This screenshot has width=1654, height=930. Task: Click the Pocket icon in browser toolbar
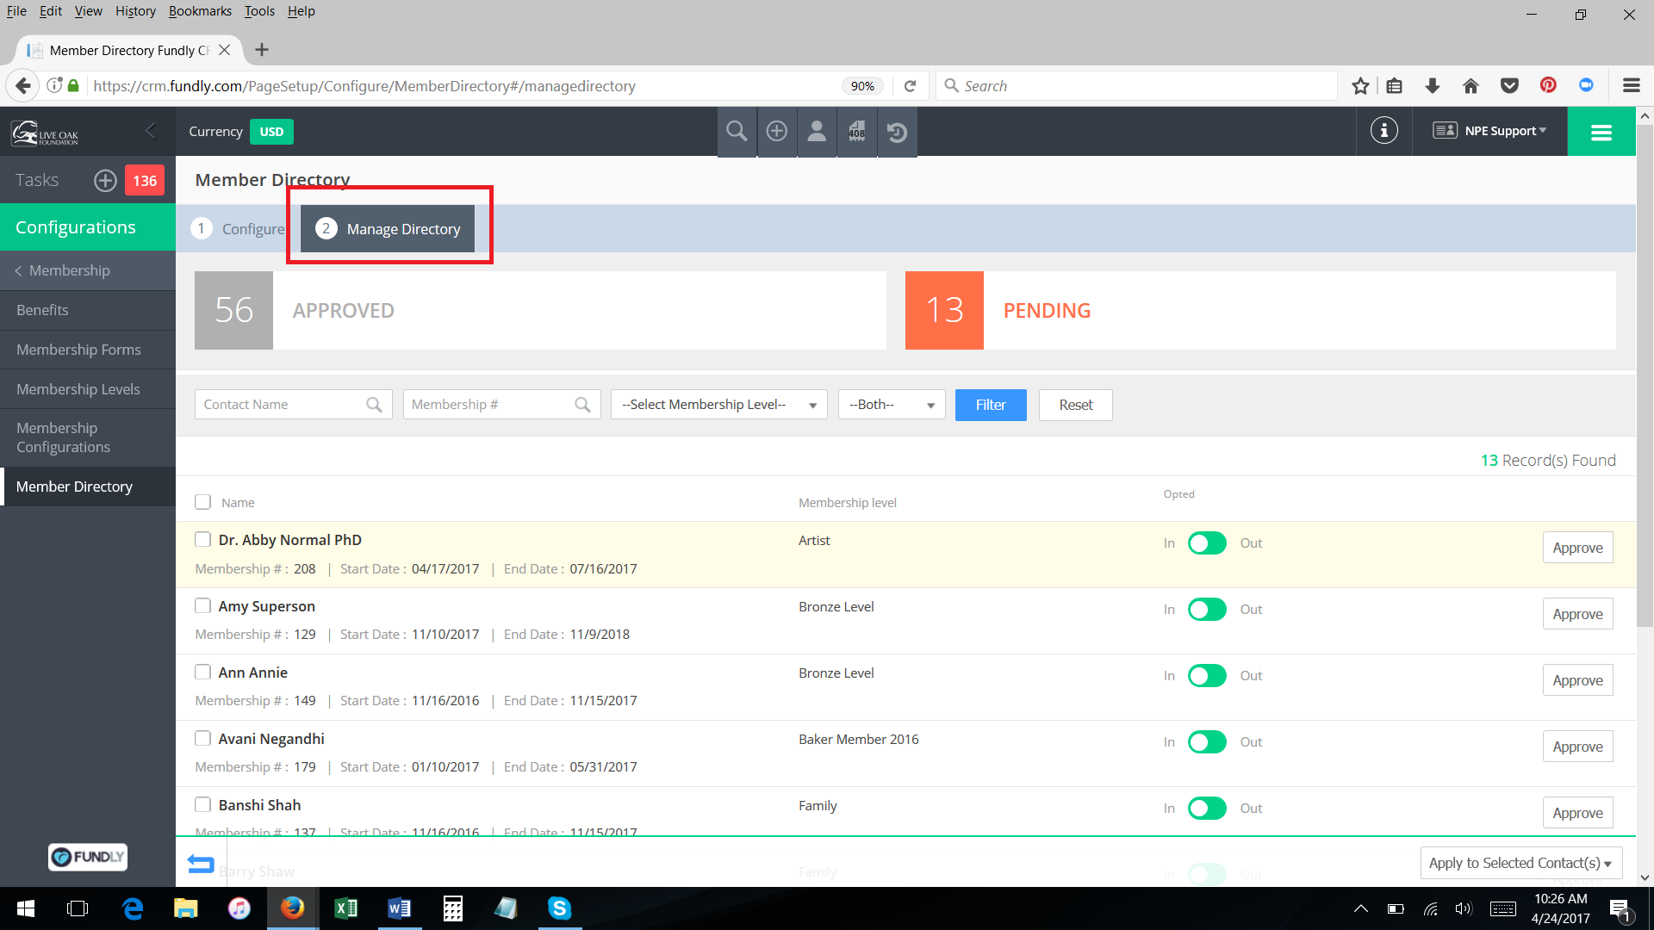1509,86
